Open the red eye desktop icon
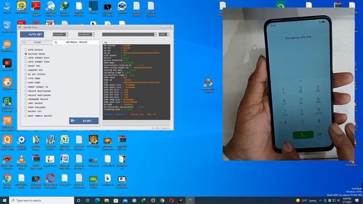363x204 pixels. click(x=7, y=161)
